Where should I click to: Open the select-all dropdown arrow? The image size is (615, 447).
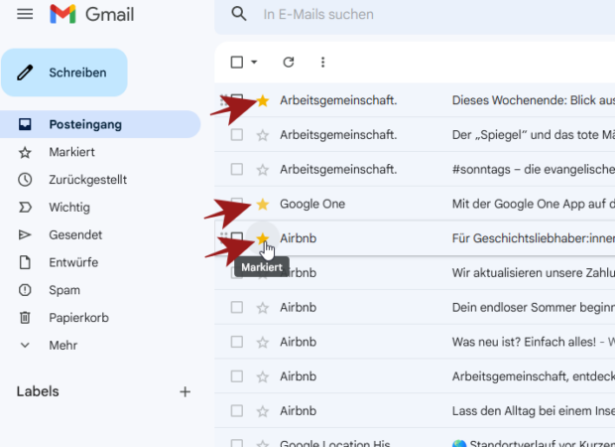254,62
